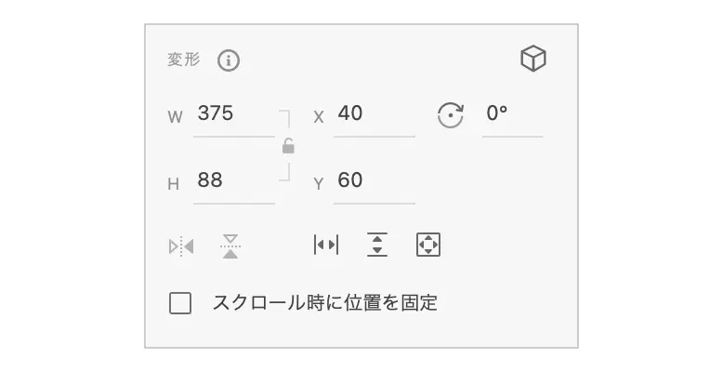Flip the object horizontally
The width and height of the screenshot is (723, 372).
pos(181,246)
